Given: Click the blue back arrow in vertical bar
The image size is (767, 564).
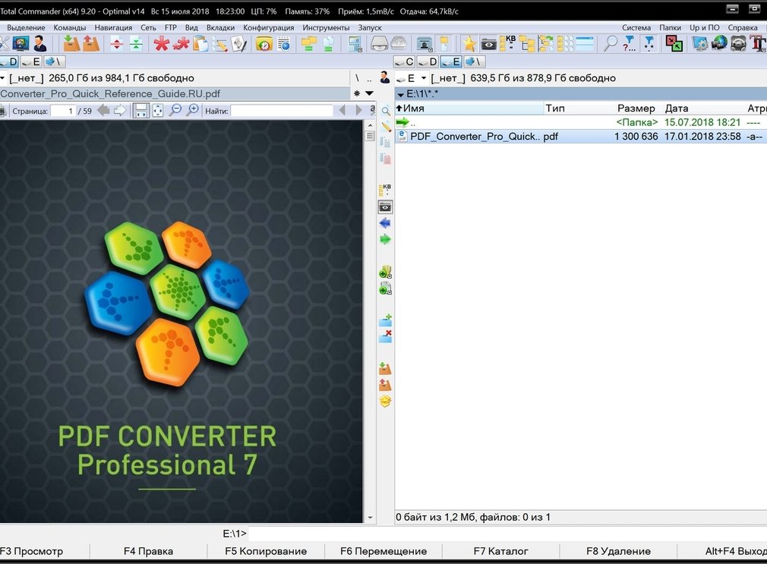Looking at the screenshot, I should (x=385, y=223).
